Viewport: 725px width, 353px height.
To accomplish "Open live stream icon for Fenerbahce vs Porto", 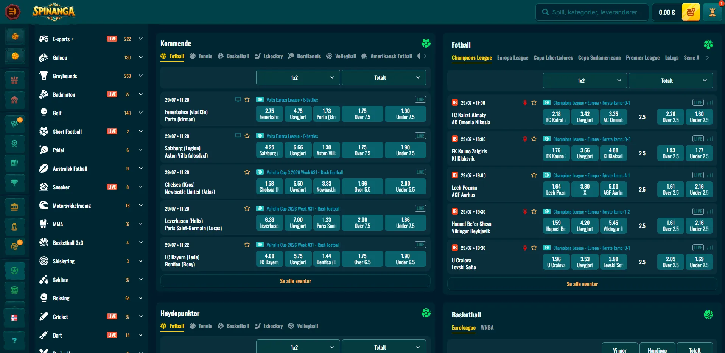I will point(238,100).
